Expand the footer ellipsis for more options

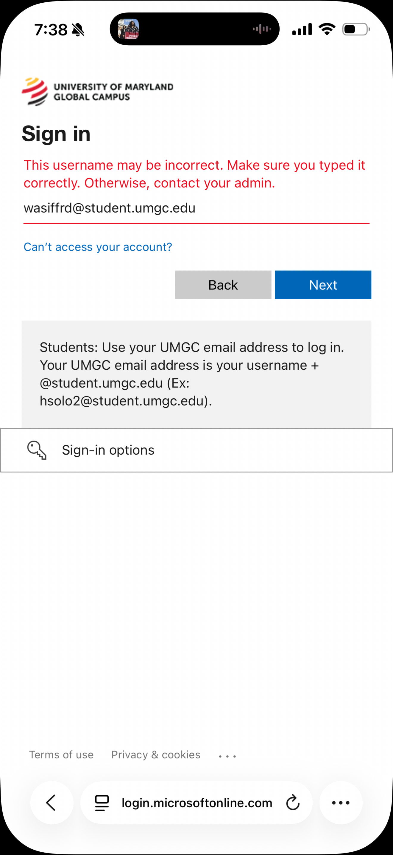(x=227, y=756)
